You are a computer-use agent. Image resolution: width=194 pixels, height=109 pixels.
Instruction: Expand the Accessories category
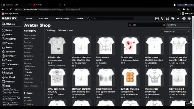point(42,79)
